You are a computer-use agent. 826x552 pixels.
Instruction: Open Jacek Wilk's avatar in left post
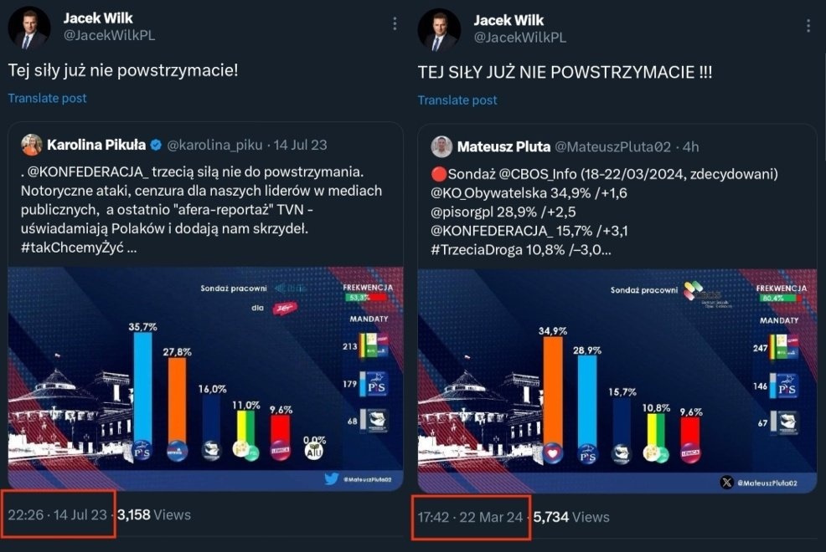pos(29,29)
